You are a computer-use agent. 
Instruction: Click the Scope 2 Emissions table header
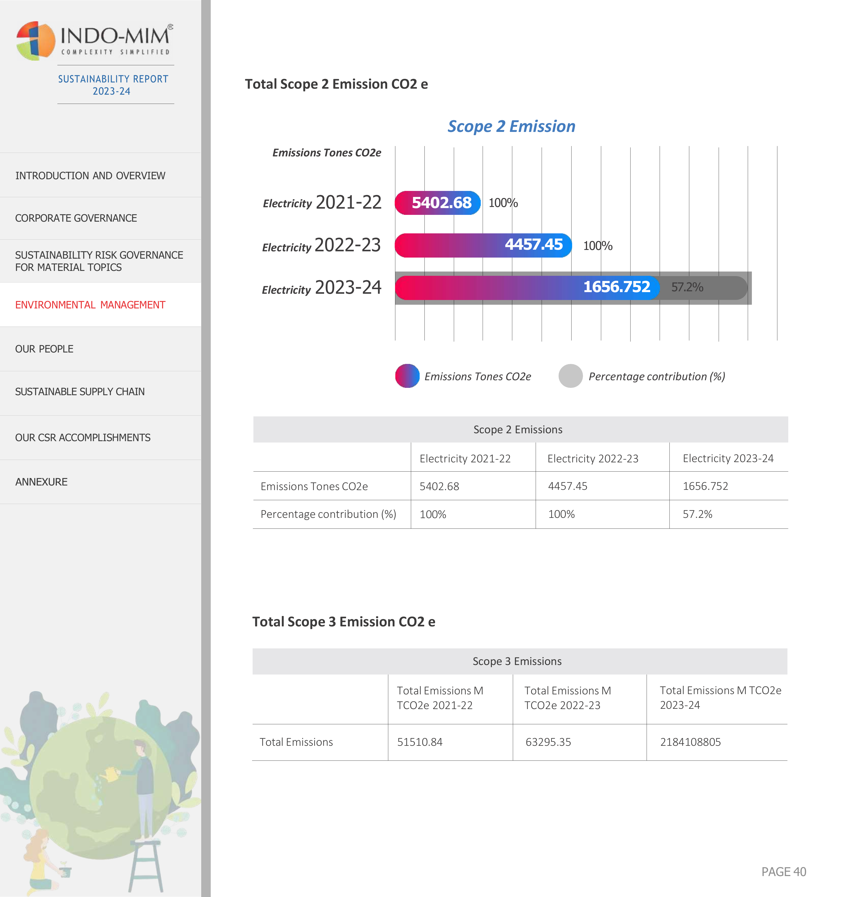520,429
